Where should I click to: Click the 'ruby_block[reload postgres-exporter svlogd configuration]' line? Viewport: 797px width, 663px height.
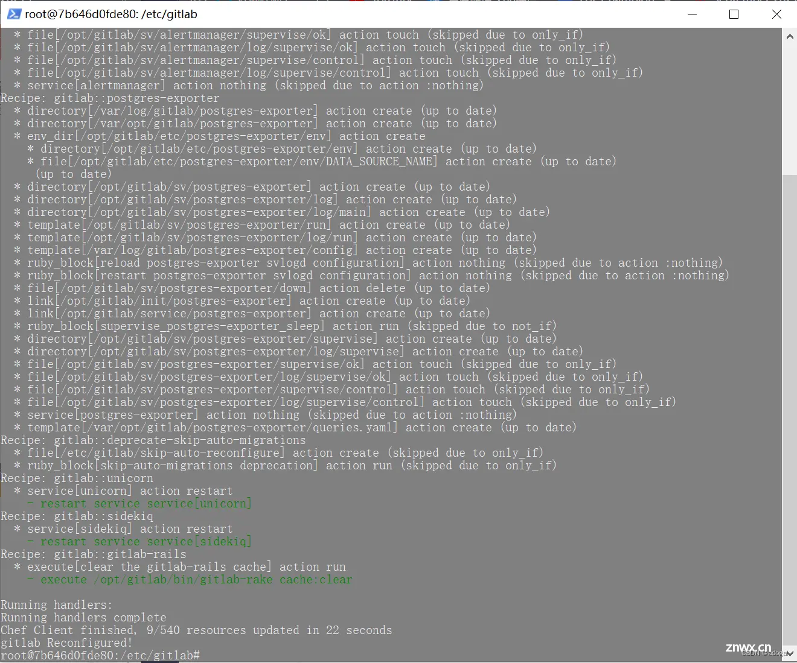pyautogui.click(x=368, y=263)
